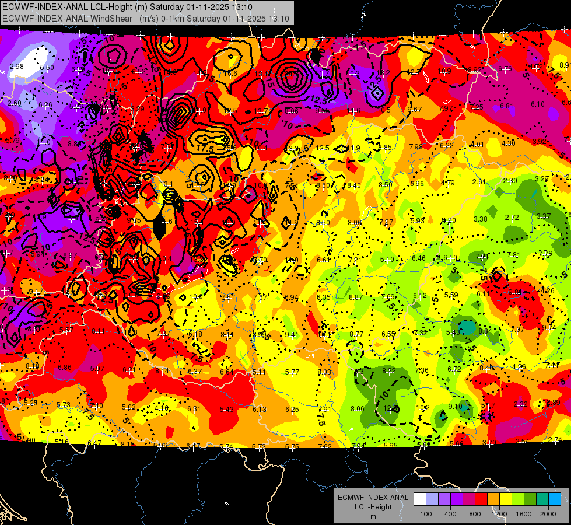The width and height of the screenshot is (571, 525).
Task: Click the map value '2.60'
Action: click(x=15, y=103)
